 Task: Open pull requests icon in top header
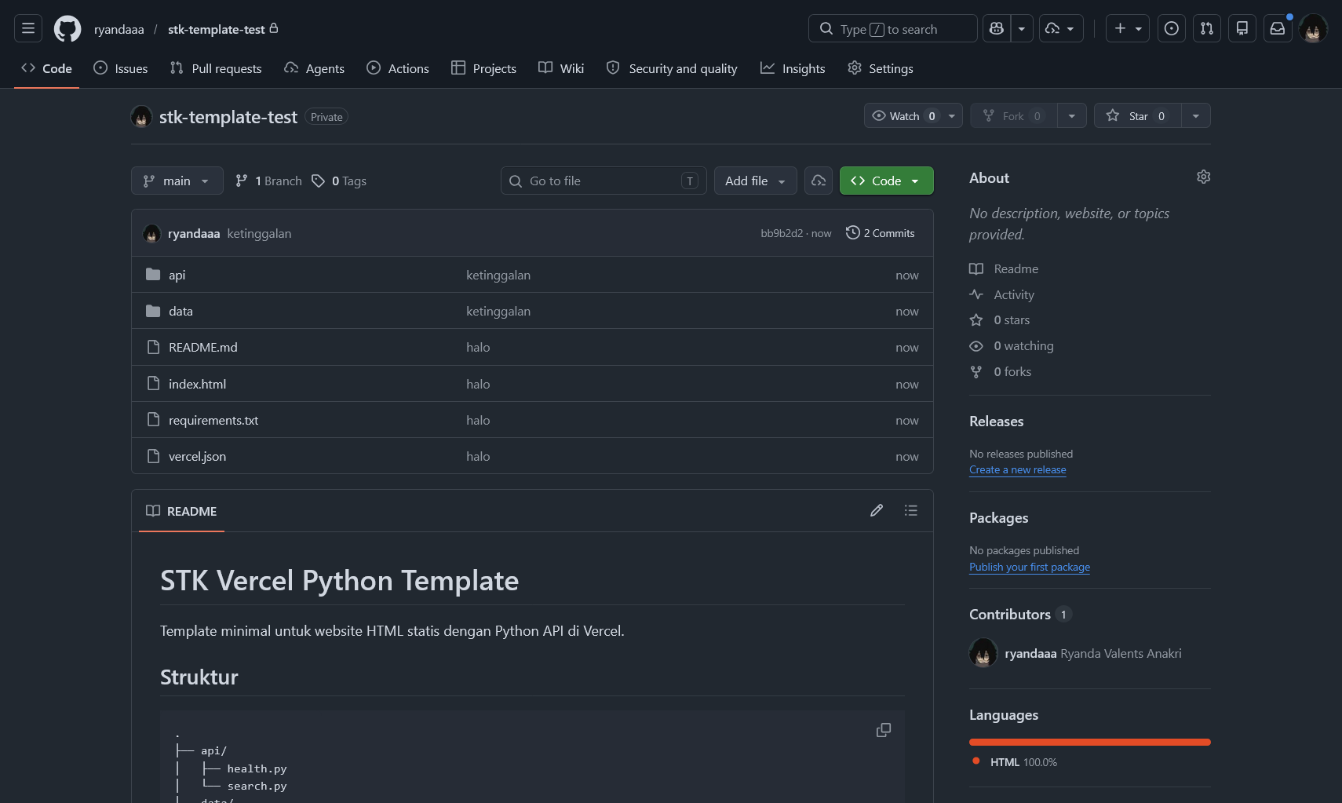tap(1207, 28)
